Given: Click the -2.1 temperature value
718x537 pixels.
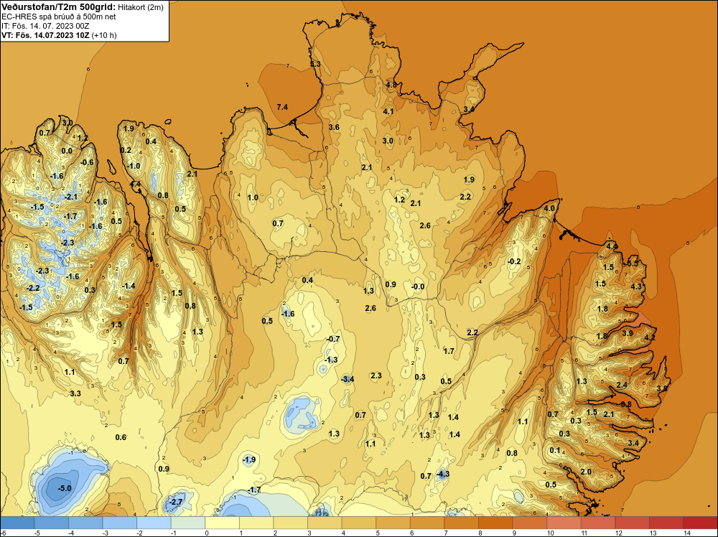Looking at the screenshot, I should (x=71, y=197).
